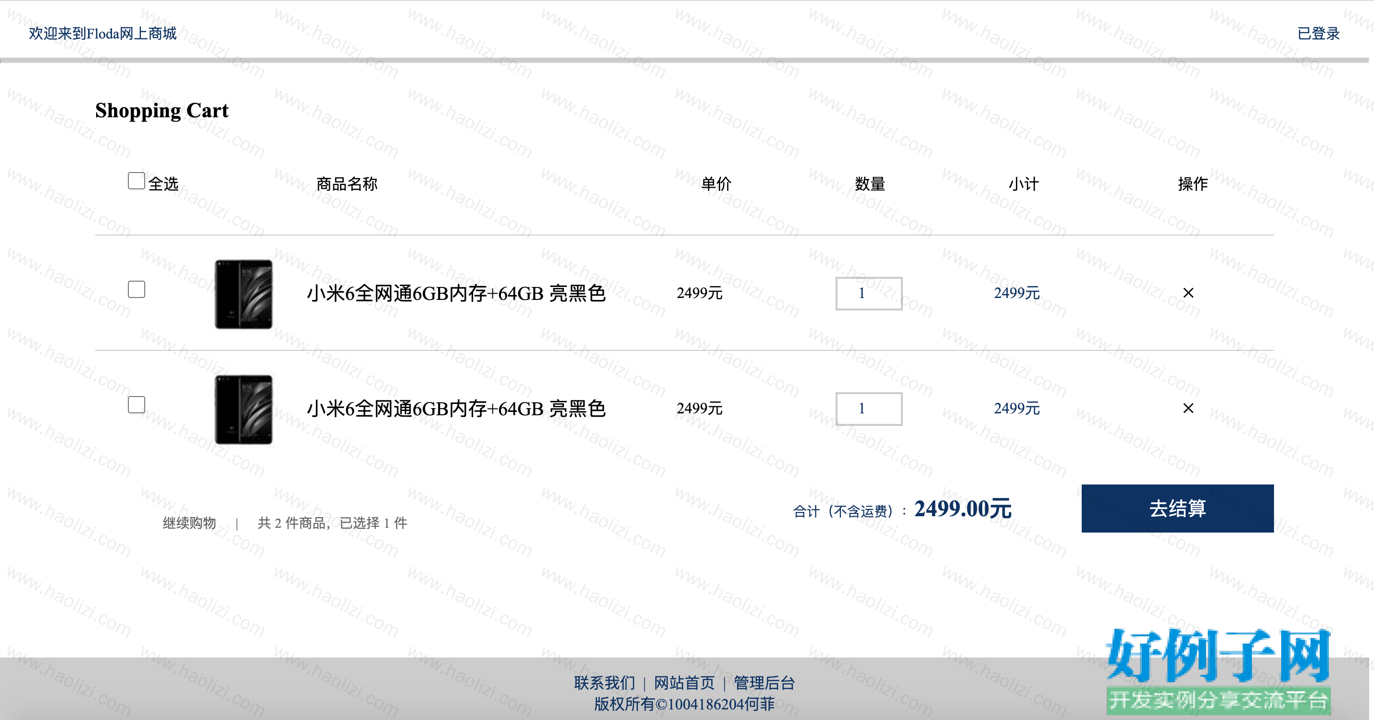This screenshot has height=720, width=1374.
Task: Click the second item's blue subtotal 2499元
Action: 1017,409
